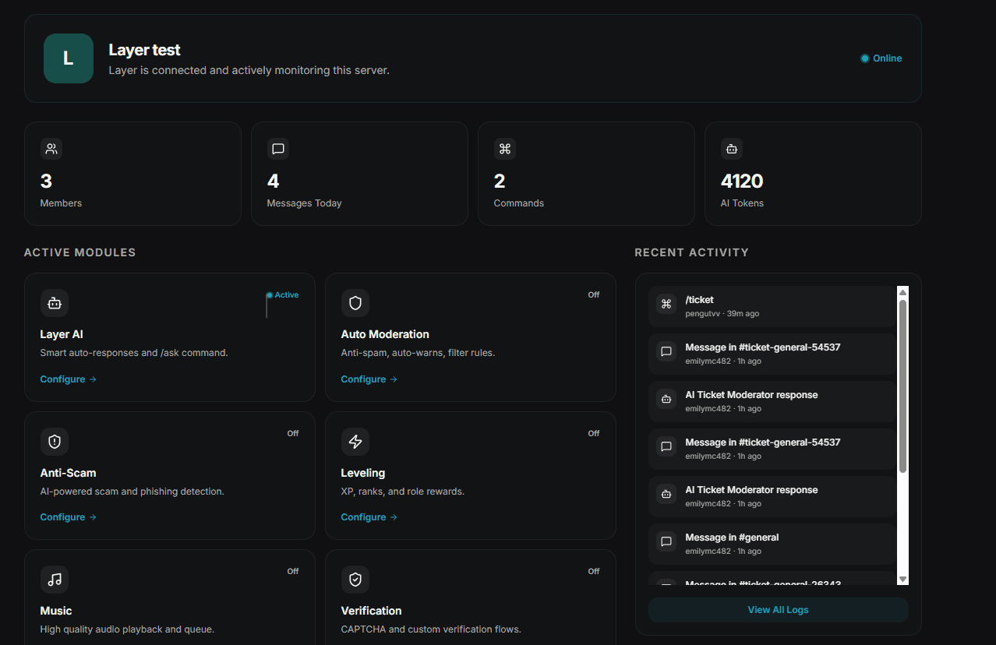
Task: Open Configure link for Anti-Scam
Action: (69, 517)
